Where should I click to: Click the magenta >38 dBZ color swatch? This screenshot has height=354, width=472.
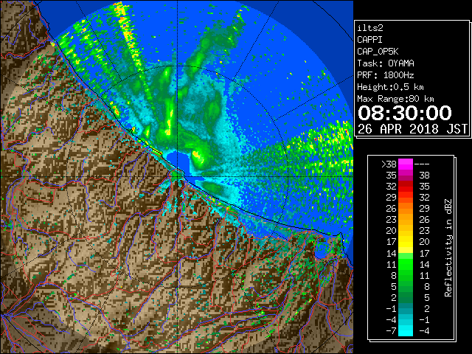pyautogui.click(x=406, y=164)
